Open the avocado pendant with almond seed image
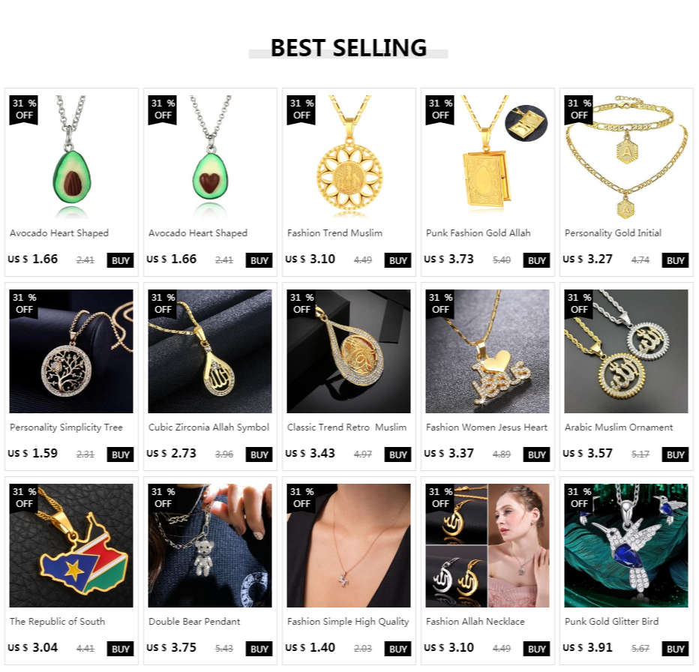Image resolution: width=699 pixels, height=672 pixels. pyautogui.click(x=71, y=157)
